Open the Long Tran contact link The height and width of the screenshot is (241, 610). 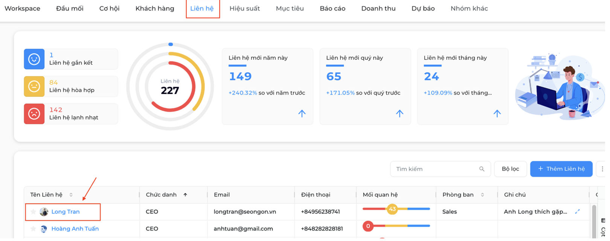pos(66,212)
